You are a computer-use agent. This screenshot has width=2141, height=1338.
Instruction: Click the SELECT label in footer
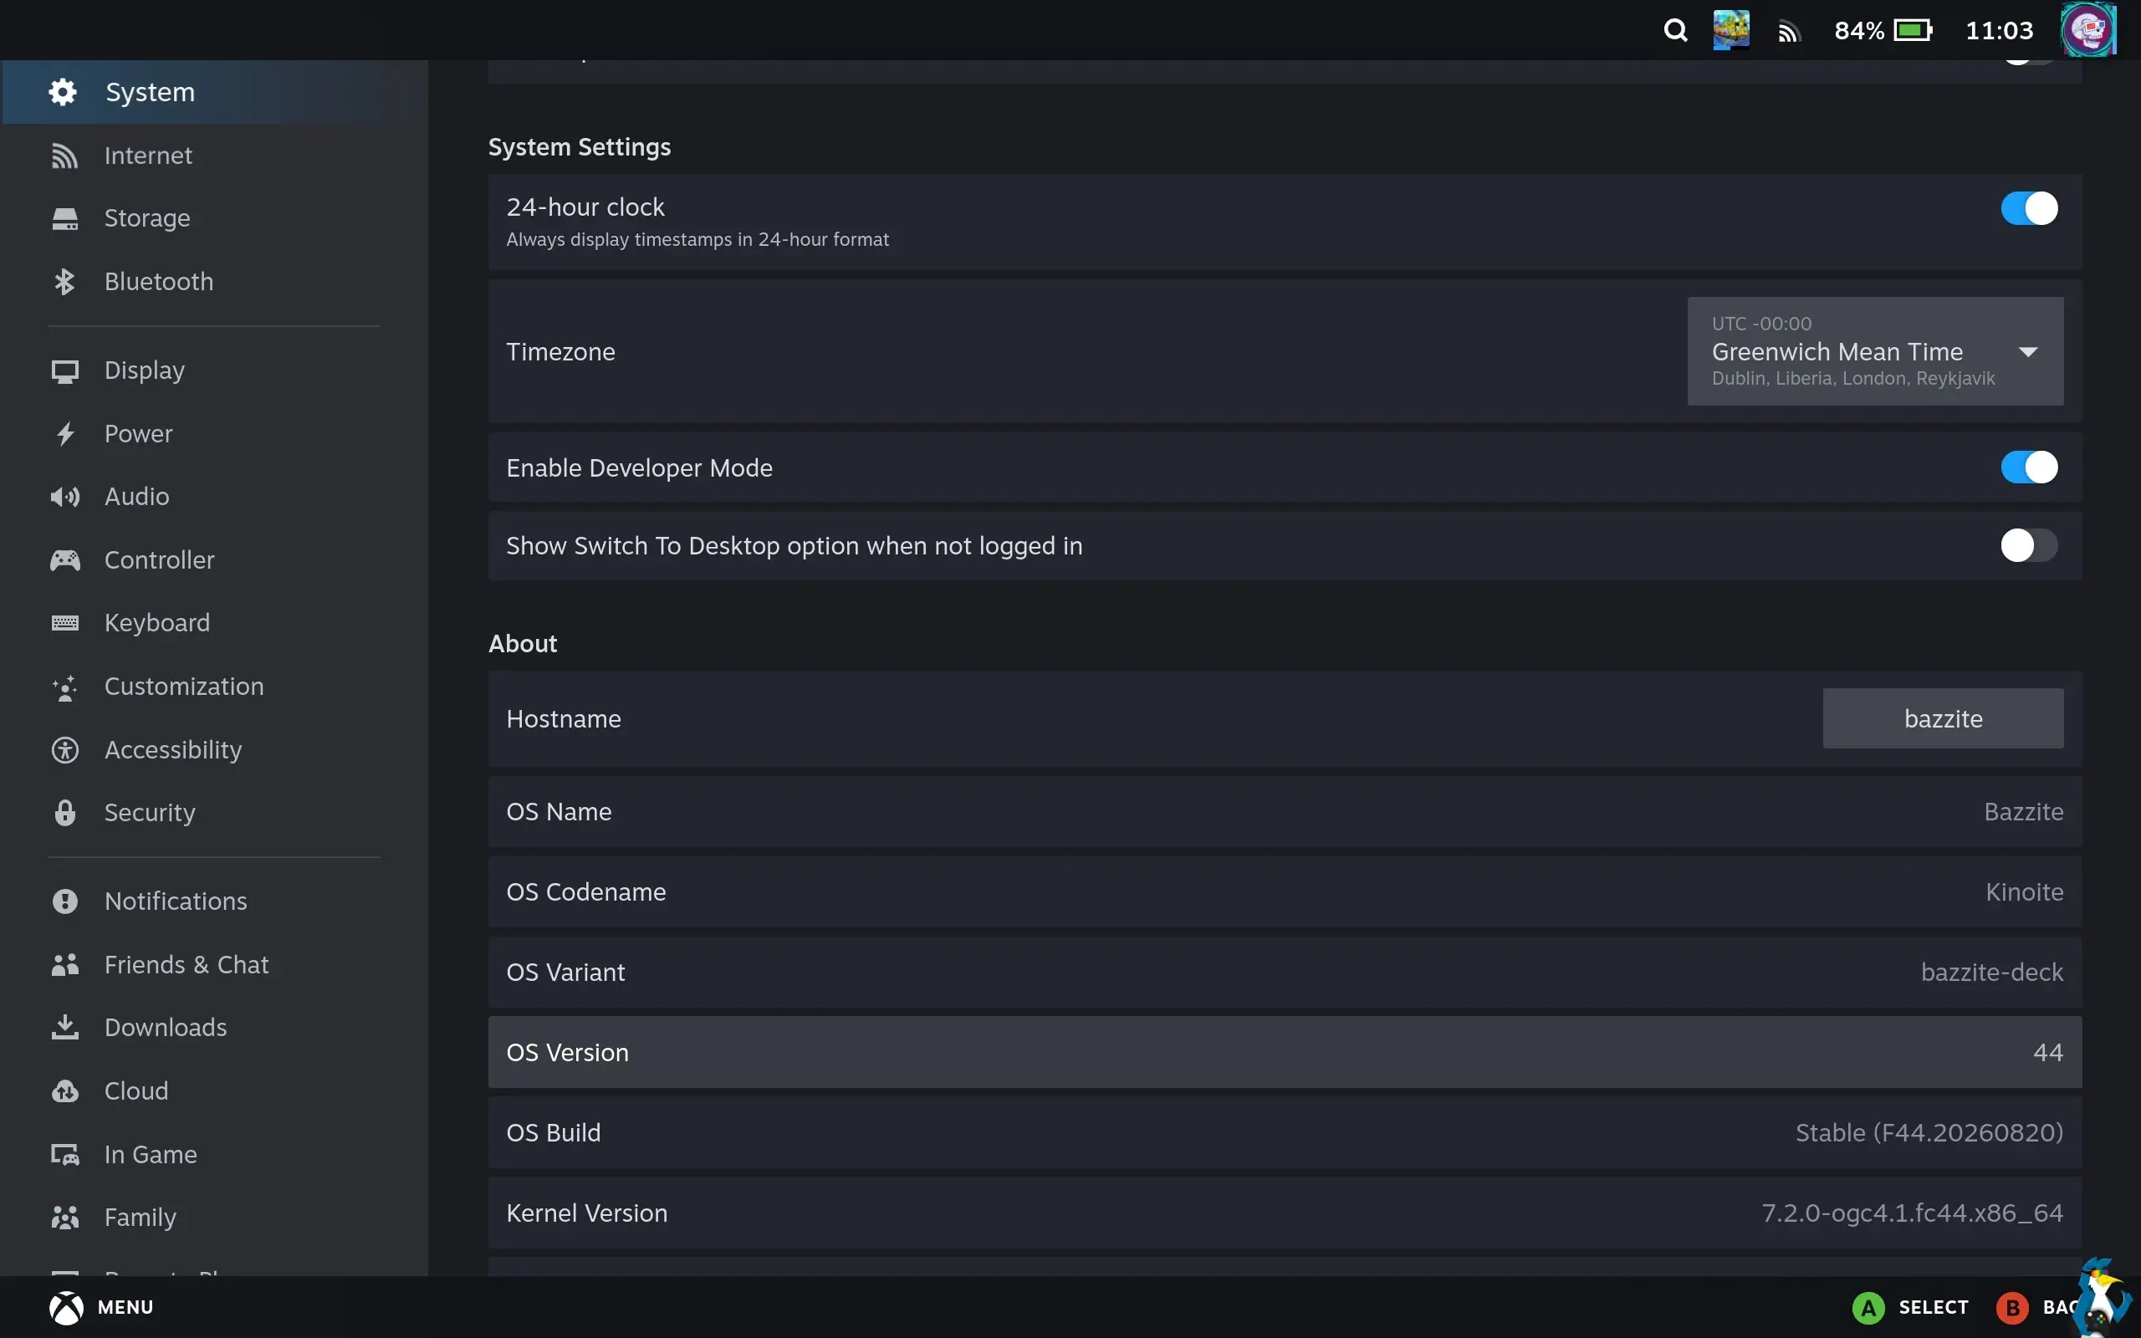(x=1933, y=1307)
